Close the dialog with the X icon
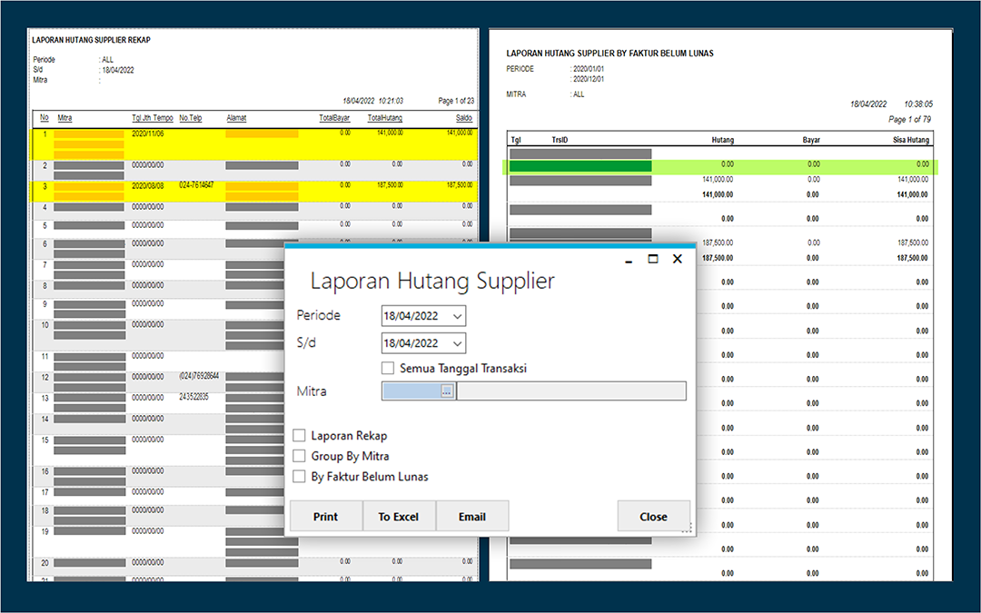This screenshot has height=613, width=981. pyautogui.click(x=677, y=259)
